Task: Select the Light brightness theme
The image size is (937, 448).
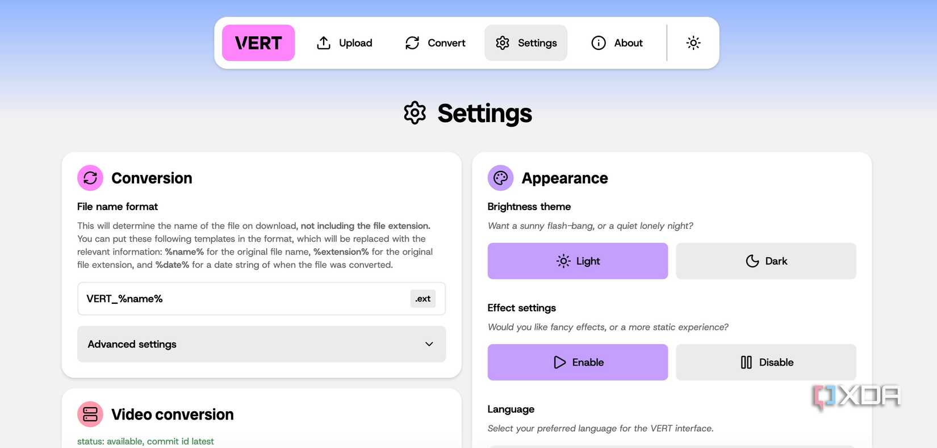Action: point(578,261)
